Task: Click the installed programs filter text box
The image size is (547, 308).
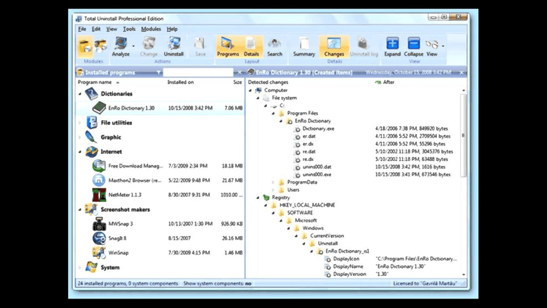Action: (x=198, y=73)
